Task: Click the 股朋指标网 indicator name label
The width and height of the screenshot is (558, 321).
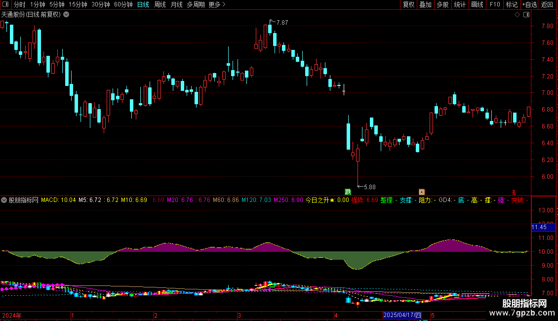Action: (24, 200)
